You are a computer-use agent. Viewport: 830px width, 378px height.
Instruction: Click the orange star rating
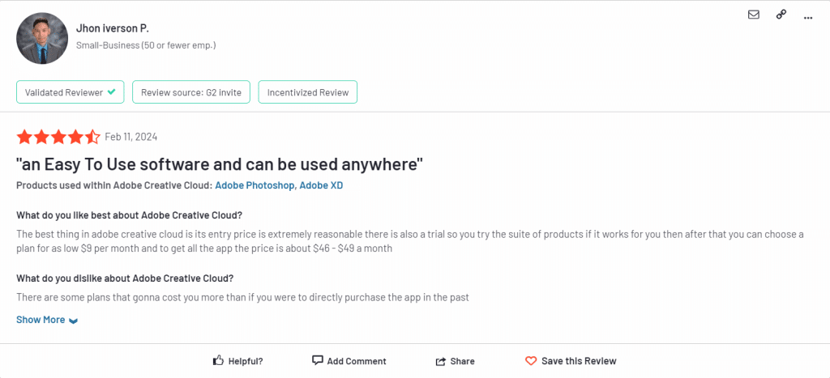pos(58,137)
